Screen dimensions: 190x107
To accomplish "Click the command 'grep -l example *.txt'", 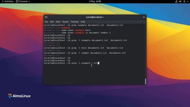I will 85,63.
